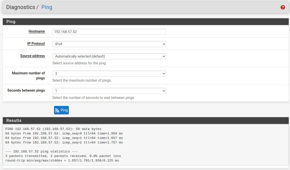Click the Seconds between pings label
The image size is (290, 170).
tap(26, 90)
